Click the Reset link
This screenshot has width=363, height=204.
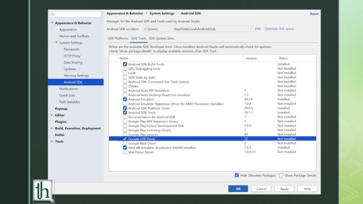(x=314, y=14)
